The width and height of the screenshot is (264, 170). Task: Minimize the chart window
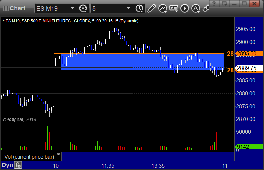(x=234, y=4)
